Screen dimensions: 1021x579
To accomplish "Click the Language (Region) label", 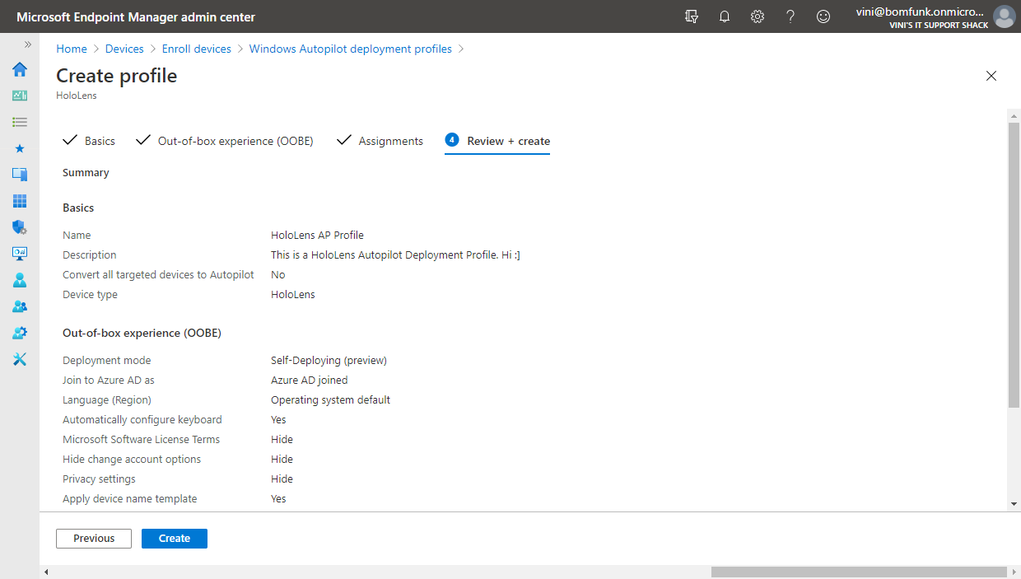I will click(x=107, y=400).
